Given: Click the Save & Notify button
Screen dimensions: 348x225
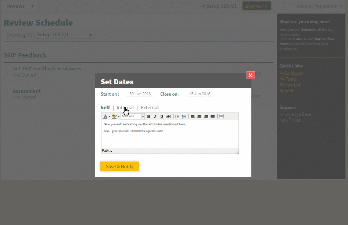Looking at the screenshot, I should 120,166.
